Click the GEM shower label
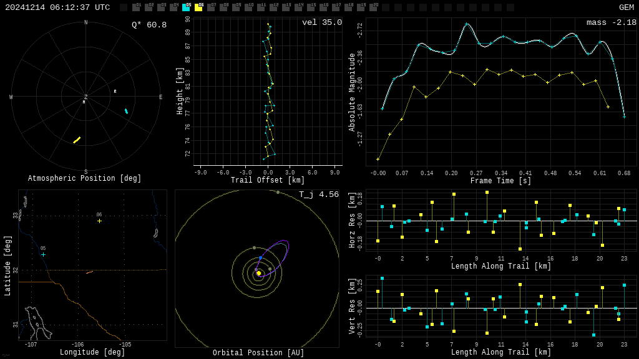 click(x=626, y=7)
